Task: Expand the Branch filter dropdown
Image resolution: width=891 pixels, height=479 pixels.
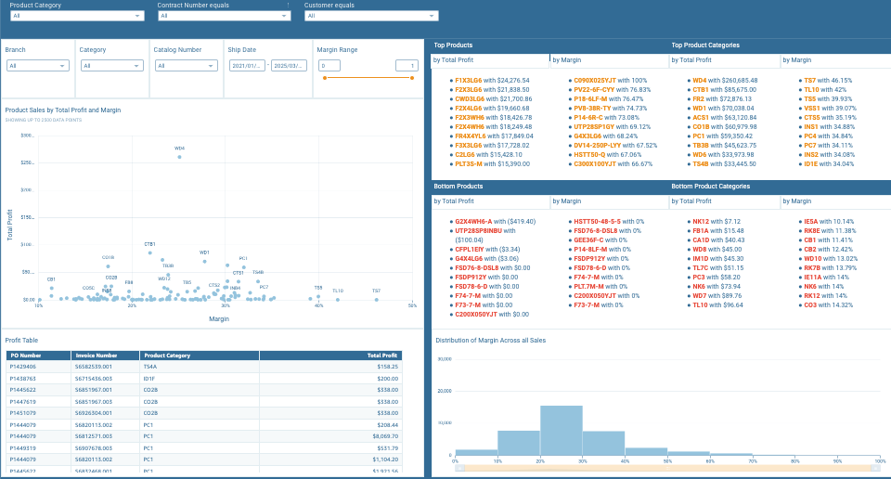Action: [37, 66]
